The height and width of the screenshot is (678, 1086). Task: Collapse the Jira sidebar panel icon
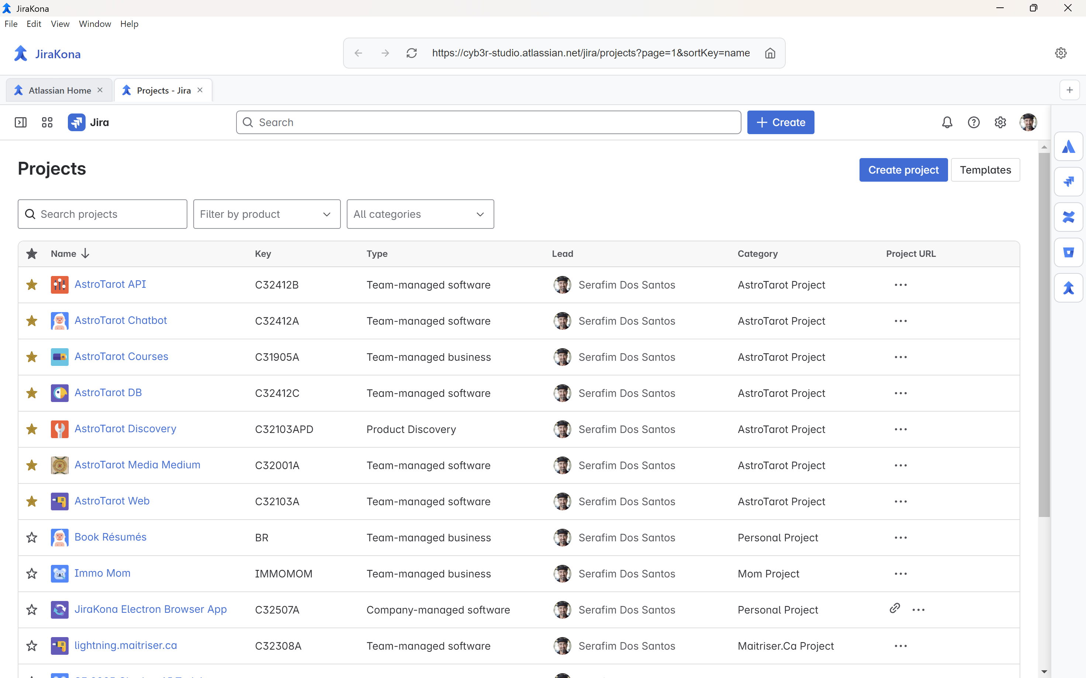21,122
